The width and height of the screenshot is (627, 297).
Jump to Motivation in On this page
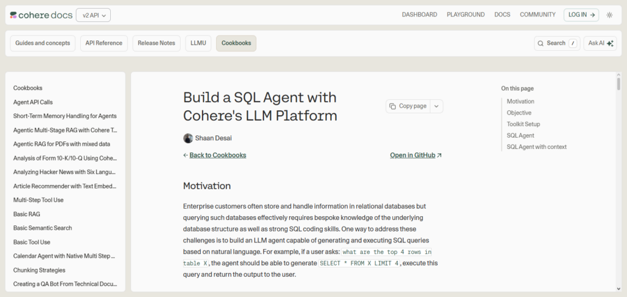[x=520, y=102]
